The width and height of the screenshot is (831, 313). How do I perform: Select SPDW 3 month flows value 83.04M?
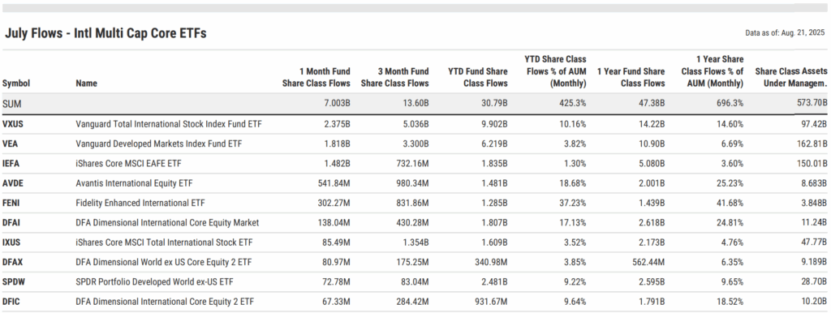[x=414, y=281]
